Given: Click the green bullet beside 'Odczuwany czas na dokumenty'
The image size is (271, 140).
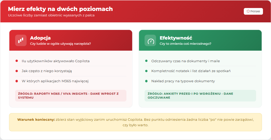Looking at the screenshot, I should pos(146,61).
